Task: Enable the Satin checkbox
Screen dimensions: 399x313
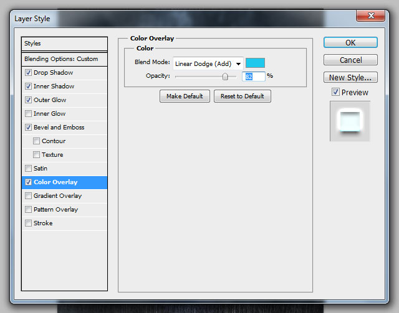Action: (28, 169)
